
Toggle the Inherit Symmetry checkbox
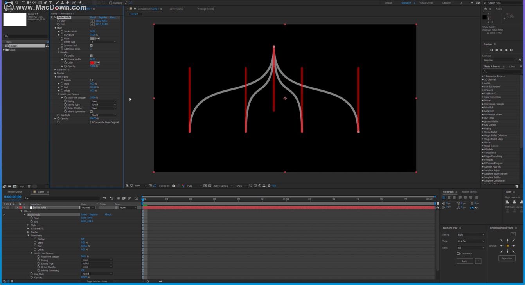coord(92,112)
